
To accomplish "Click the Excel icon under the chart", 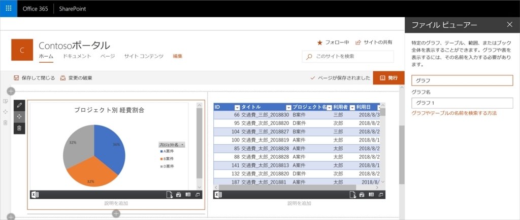I will 35,195.
